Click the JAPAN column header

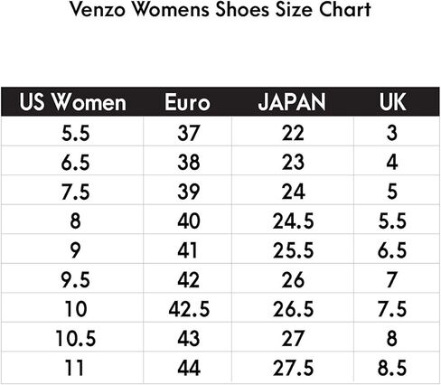click(x=292, y=102)
